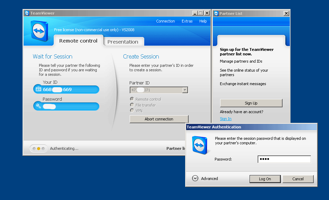
Task: Open the Extras menu
Action: pyautogui.click(x=187, y=21)
